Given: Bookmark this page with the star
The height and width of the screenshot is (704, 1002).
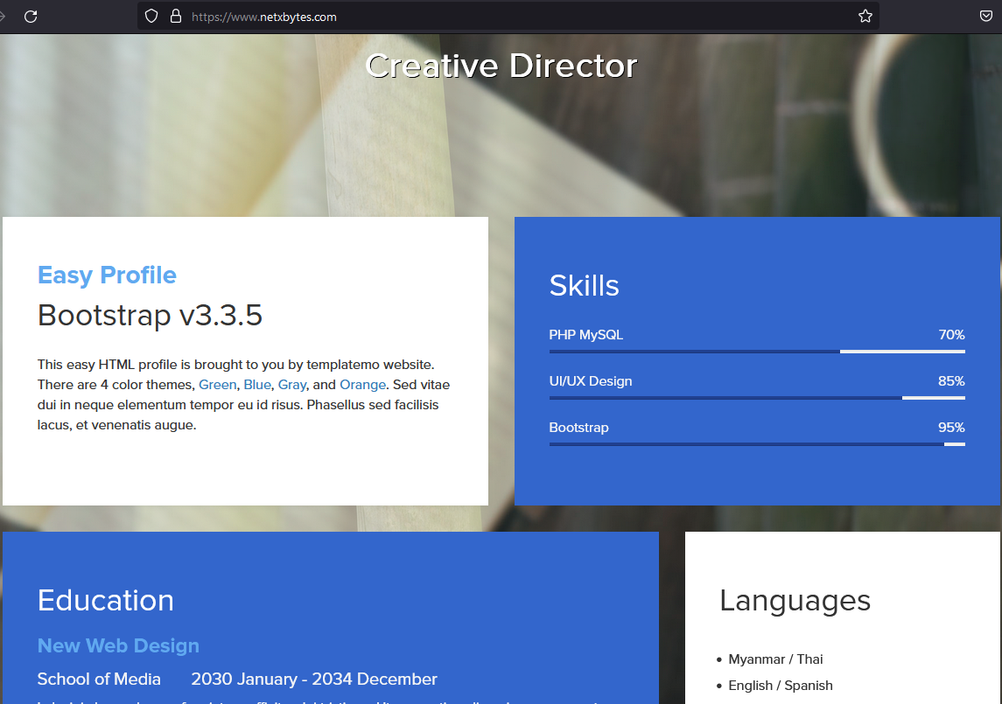Looking at the screenshot, I should click(x=865, y=17).
